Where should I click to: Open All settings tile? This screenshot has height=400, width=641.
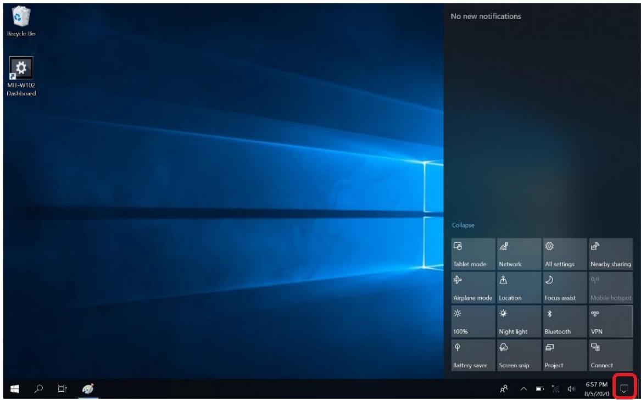tap(563, 254)
